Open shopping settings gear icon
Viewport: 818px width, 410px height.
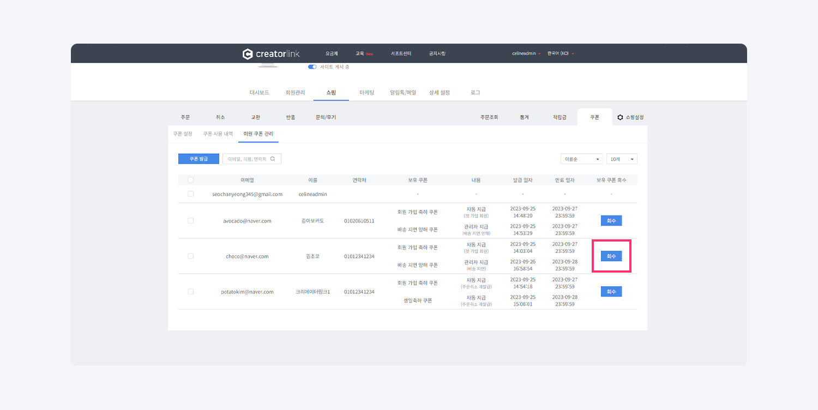tap(620, 117)
